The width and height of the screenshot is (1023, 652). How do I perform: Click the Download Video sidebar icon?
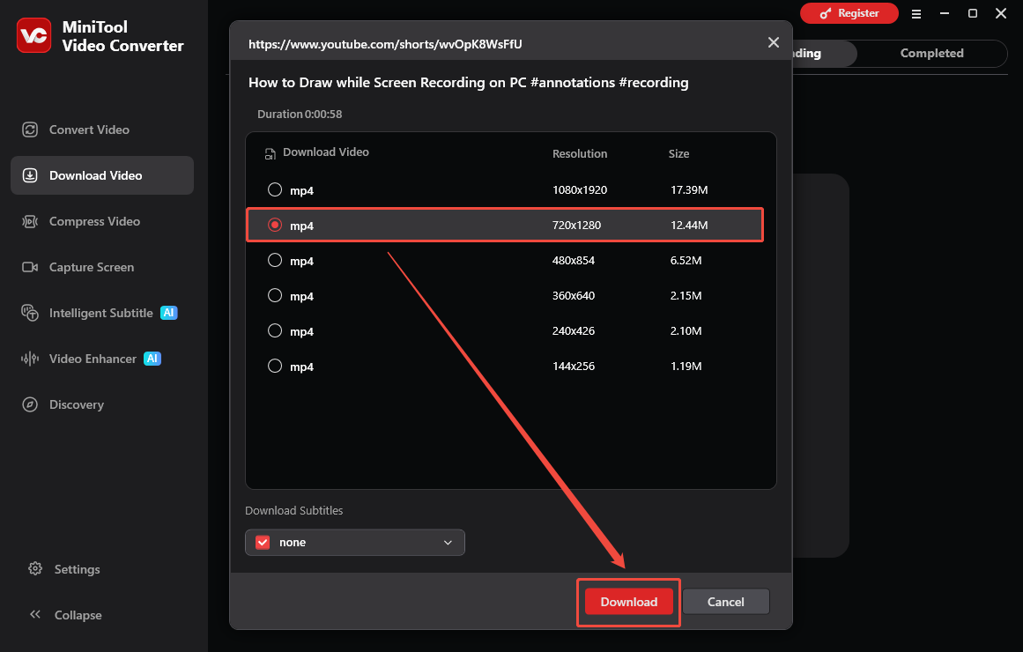click(x=30, y=175)
